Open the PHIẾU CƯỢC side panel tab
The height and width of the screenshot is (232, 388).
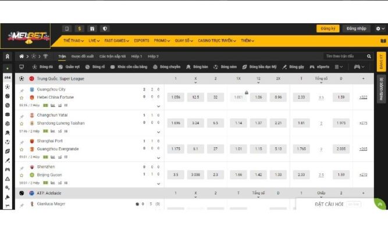381,89
